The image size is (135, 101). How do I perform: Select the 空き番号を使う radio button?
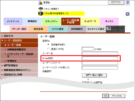[x=48, y=44]
